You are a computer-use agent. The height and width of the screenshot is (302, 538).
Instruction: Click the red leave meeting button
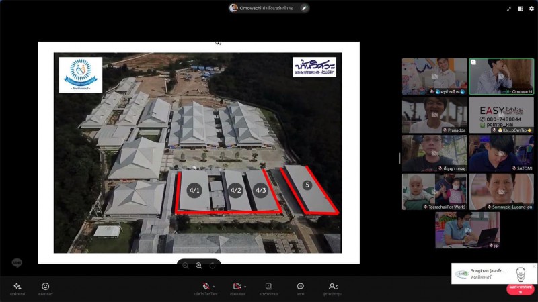coord(521,289)
